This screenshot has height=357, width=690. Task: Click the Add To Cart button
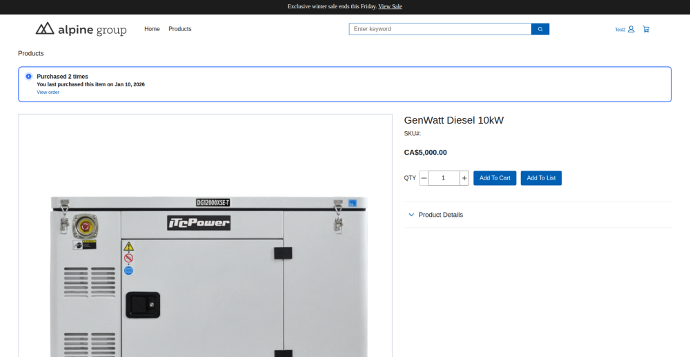pos(495,178)
